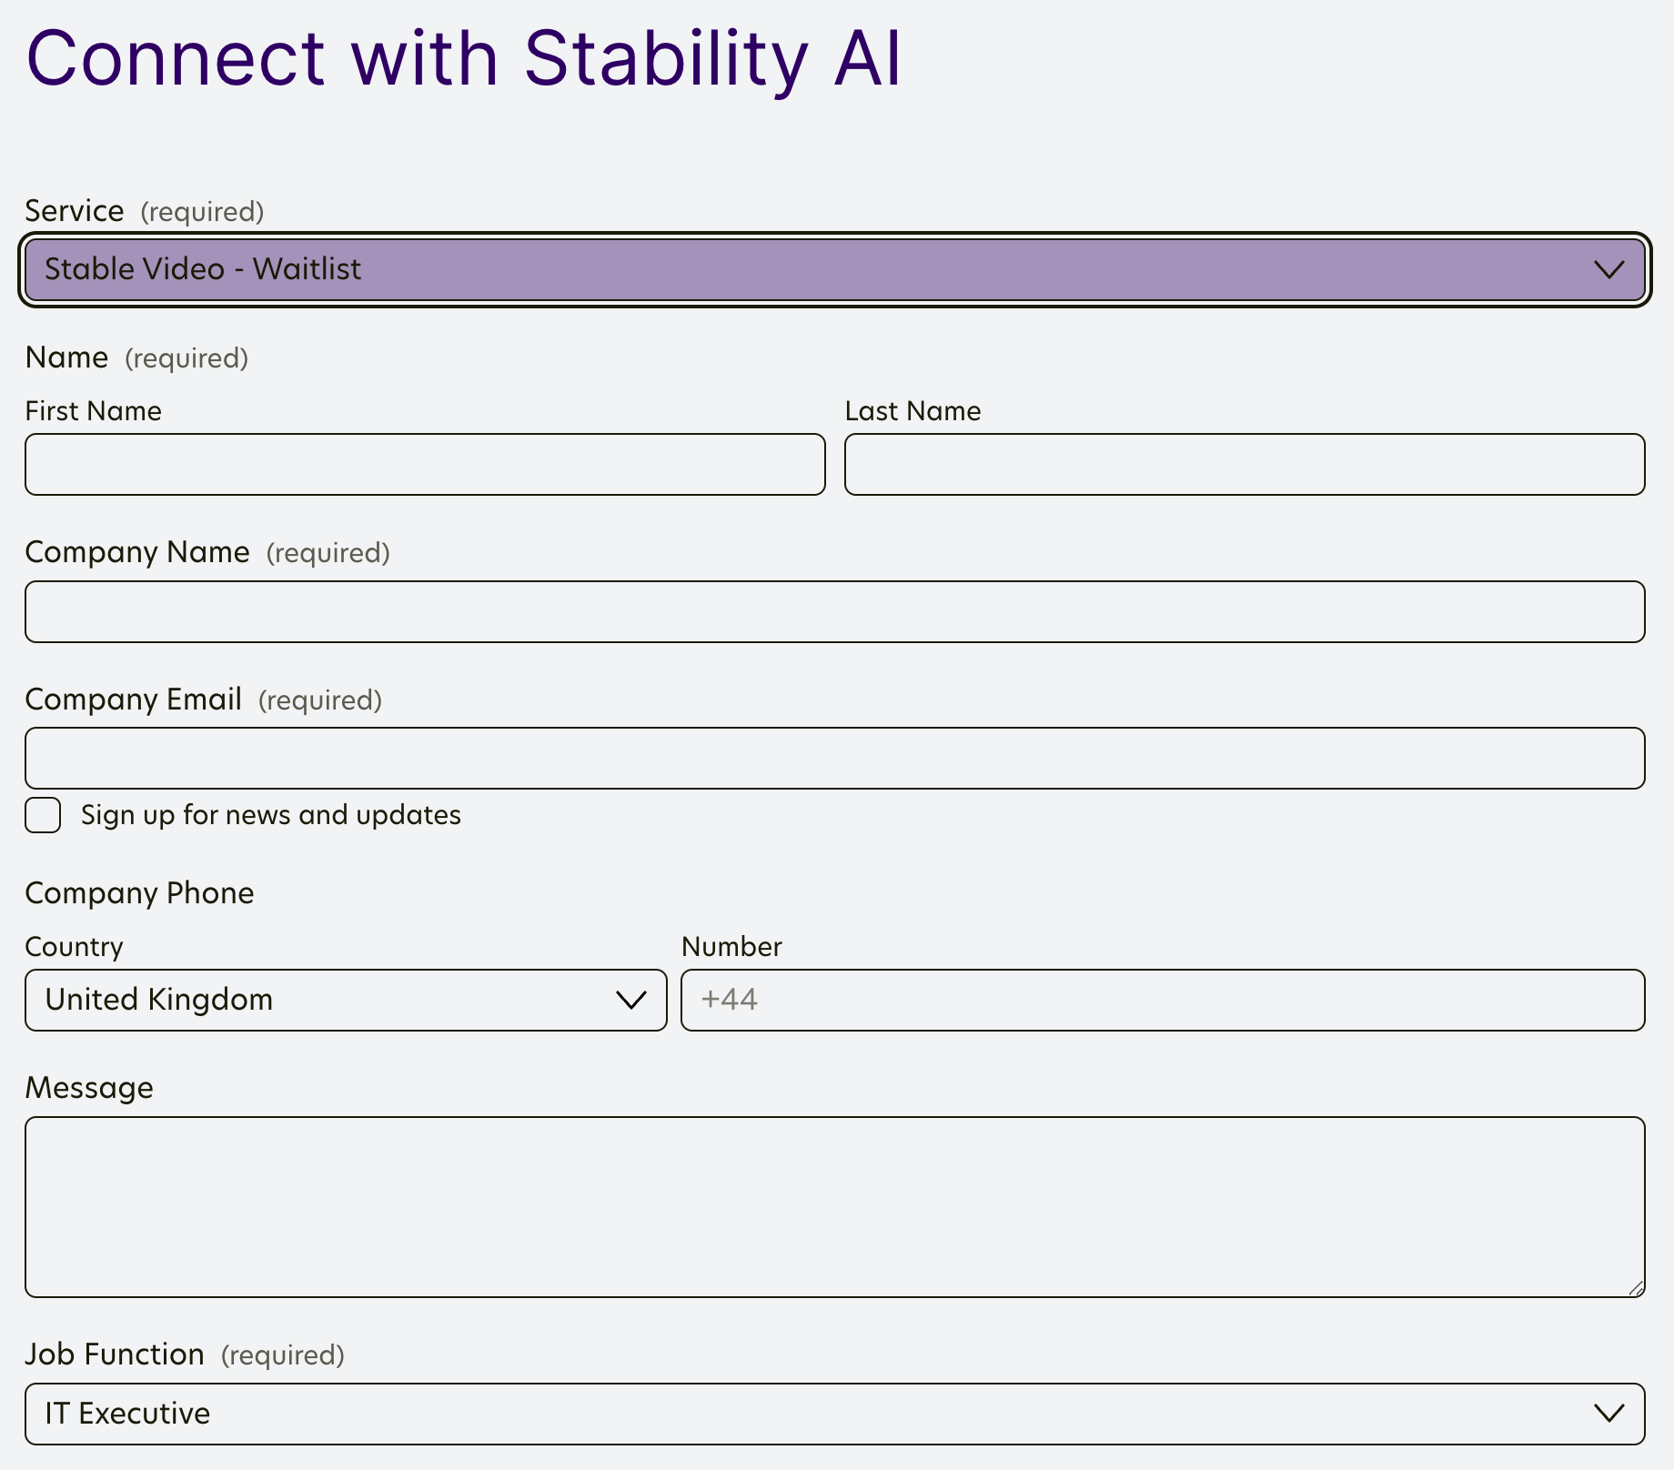Click the 'Last Name' label above its field
This screenshot has width=1674, height=1470.
913,411
